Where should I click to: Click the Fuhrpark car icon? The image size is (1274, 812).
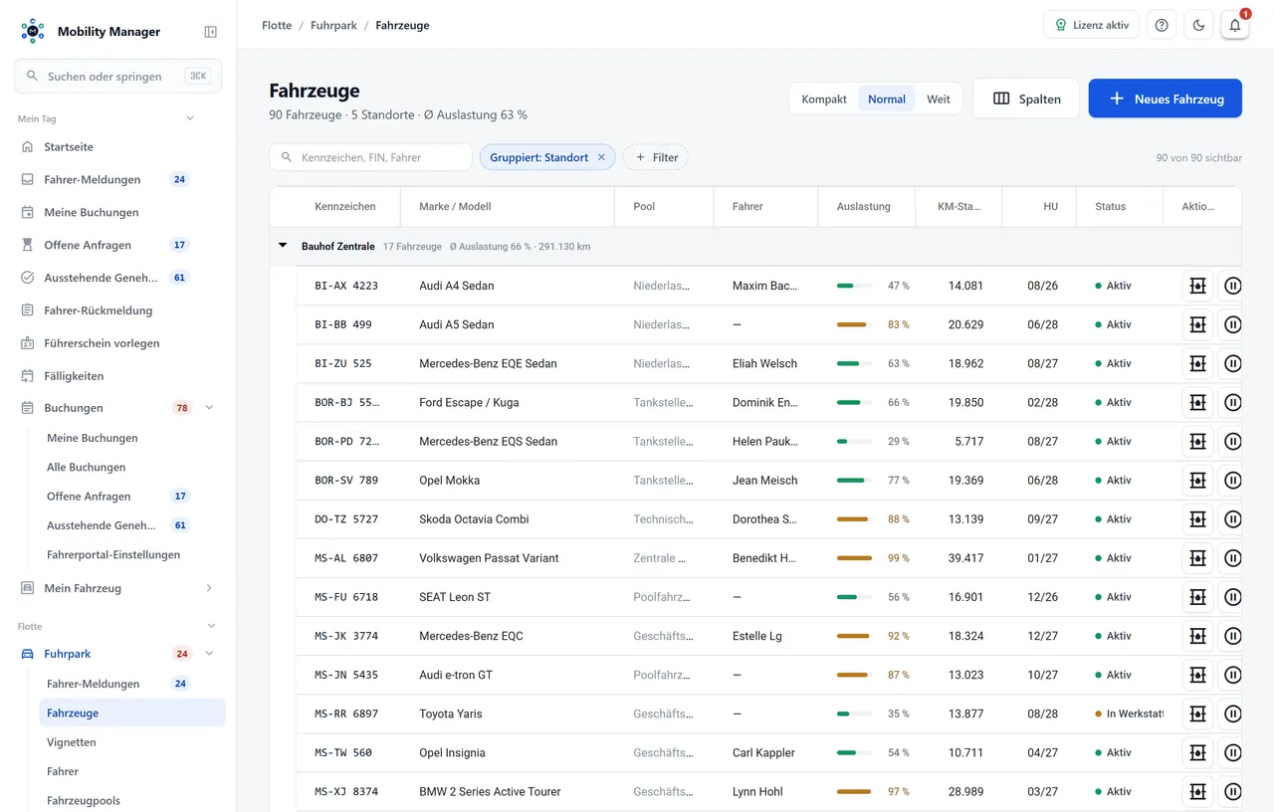point(28,654)
